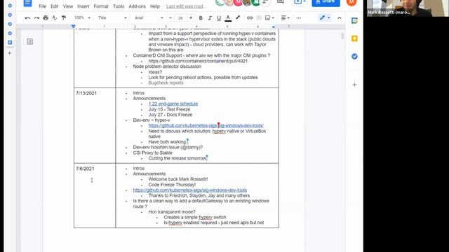The image size is (449, 252).
Task: Open the sig-windows-dev-tools link under Dev-env
Action: click(206, 125)
